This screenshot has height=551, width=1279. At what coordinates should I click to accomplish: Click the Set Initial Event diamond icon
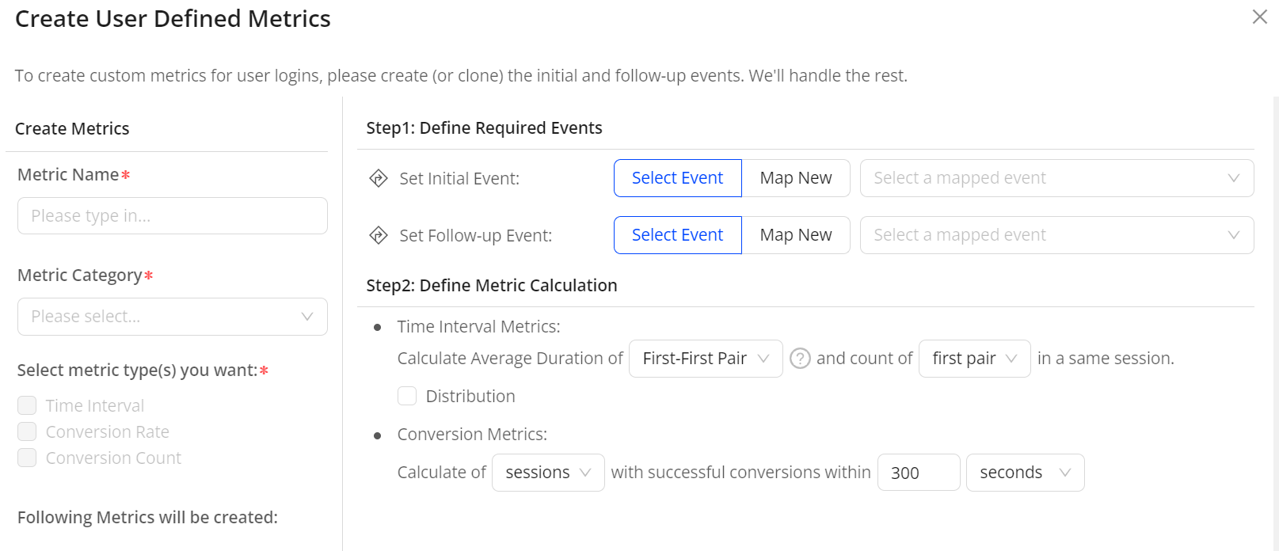(x=379, y=178)
